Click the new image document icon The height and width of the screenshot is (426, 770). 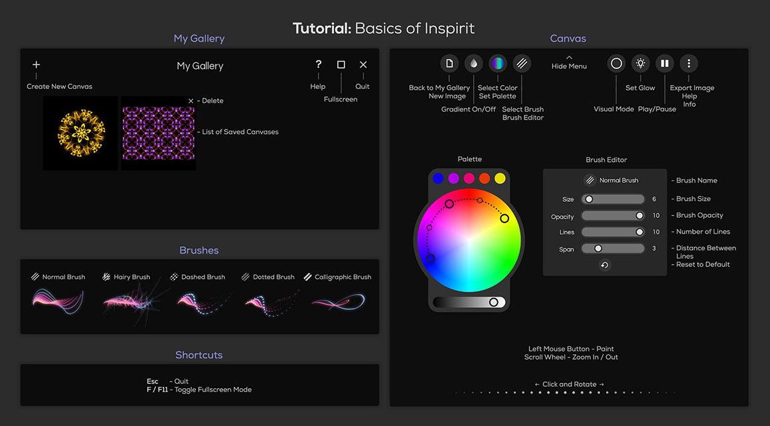[x=449, y=64]
